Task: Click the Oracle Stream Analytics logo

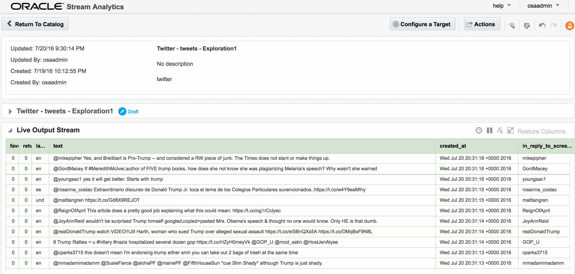Action: click(x=67, y=6)
